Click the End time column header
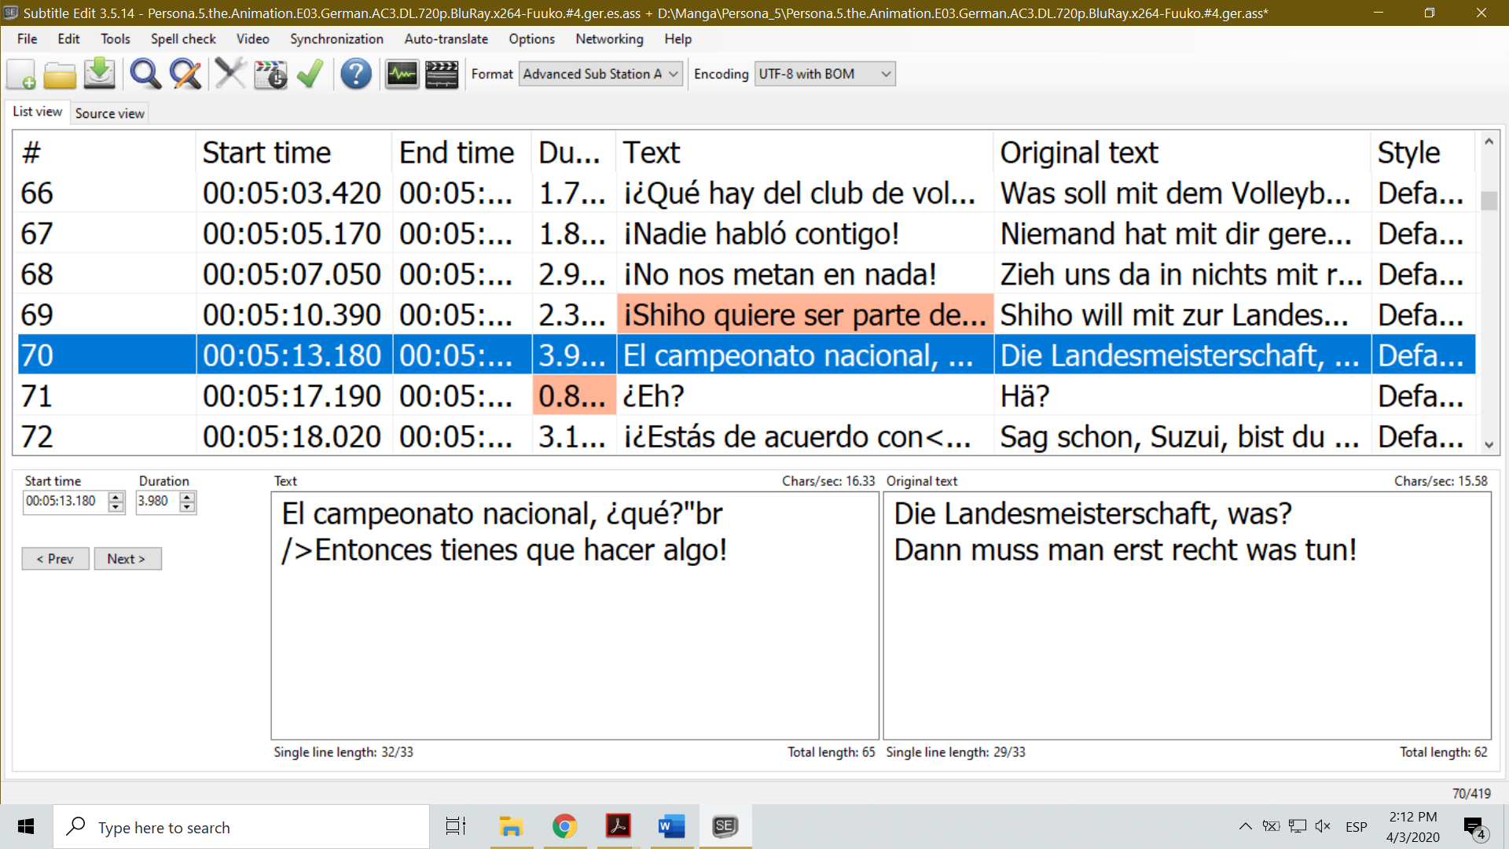The height and width of the screenshot is (849, 1509). pos(461,153)
